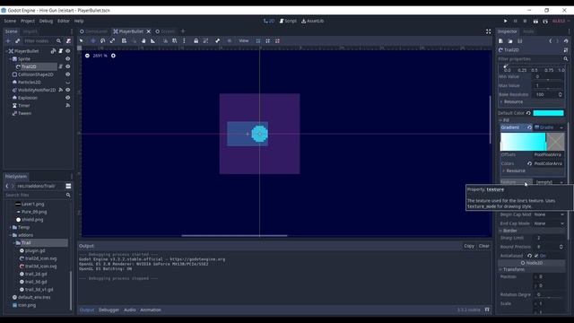Viewport: 574px width, 323px height.
Task: Select the Ruler Mode tool
Action: tap(153, 40)
